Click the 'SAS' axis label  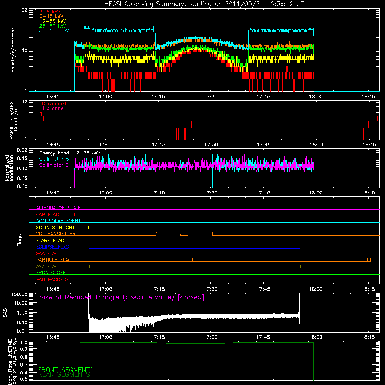click(x=5, y=312)
